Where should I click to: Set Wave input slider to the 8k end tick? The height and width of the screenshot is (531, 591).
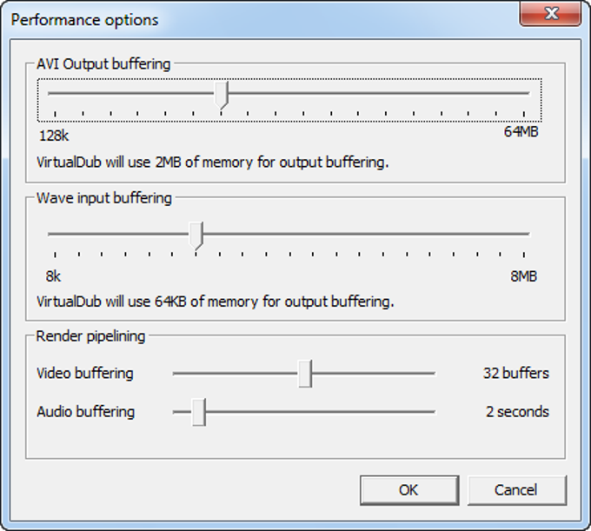point(55,234)
